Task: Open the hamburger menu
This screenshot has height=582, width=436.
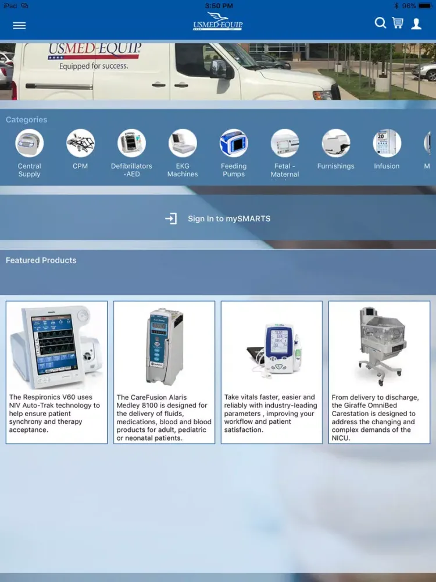Action: click(x=19, y=25)
